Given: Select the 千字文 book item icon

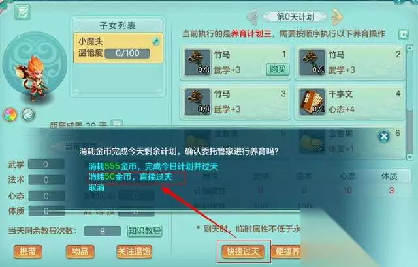Looking at the screenshot, I should (x=312, y=102).
